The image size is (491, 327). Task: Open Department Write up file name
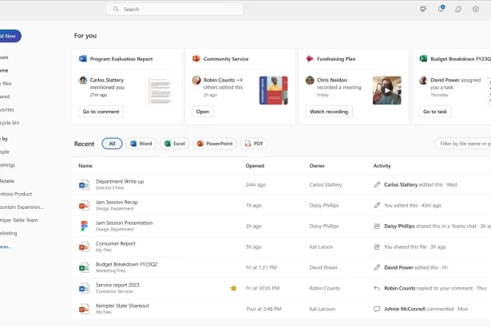(x=120, y=181)
